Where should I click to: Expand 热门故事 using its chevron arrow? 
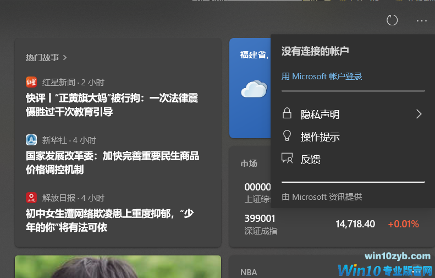click(65, 57)
